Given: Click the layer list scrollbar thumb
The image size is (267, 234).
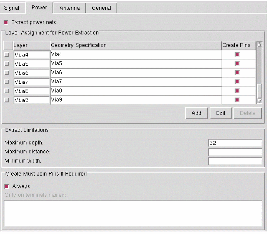Looking at the screenshot, I should coord(259,91).
